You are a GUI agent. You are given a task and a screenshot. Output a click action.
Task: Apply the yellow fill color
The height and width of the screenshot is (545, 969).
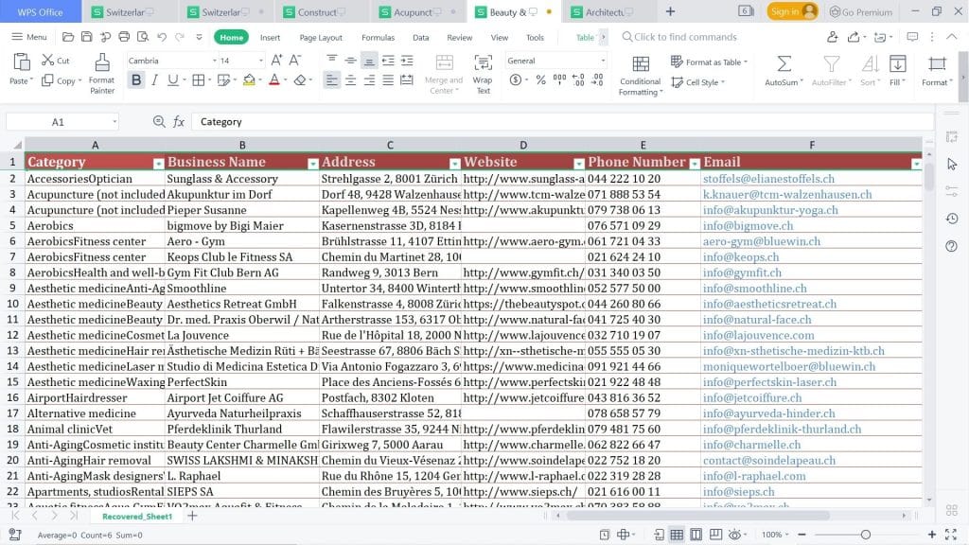249,79
